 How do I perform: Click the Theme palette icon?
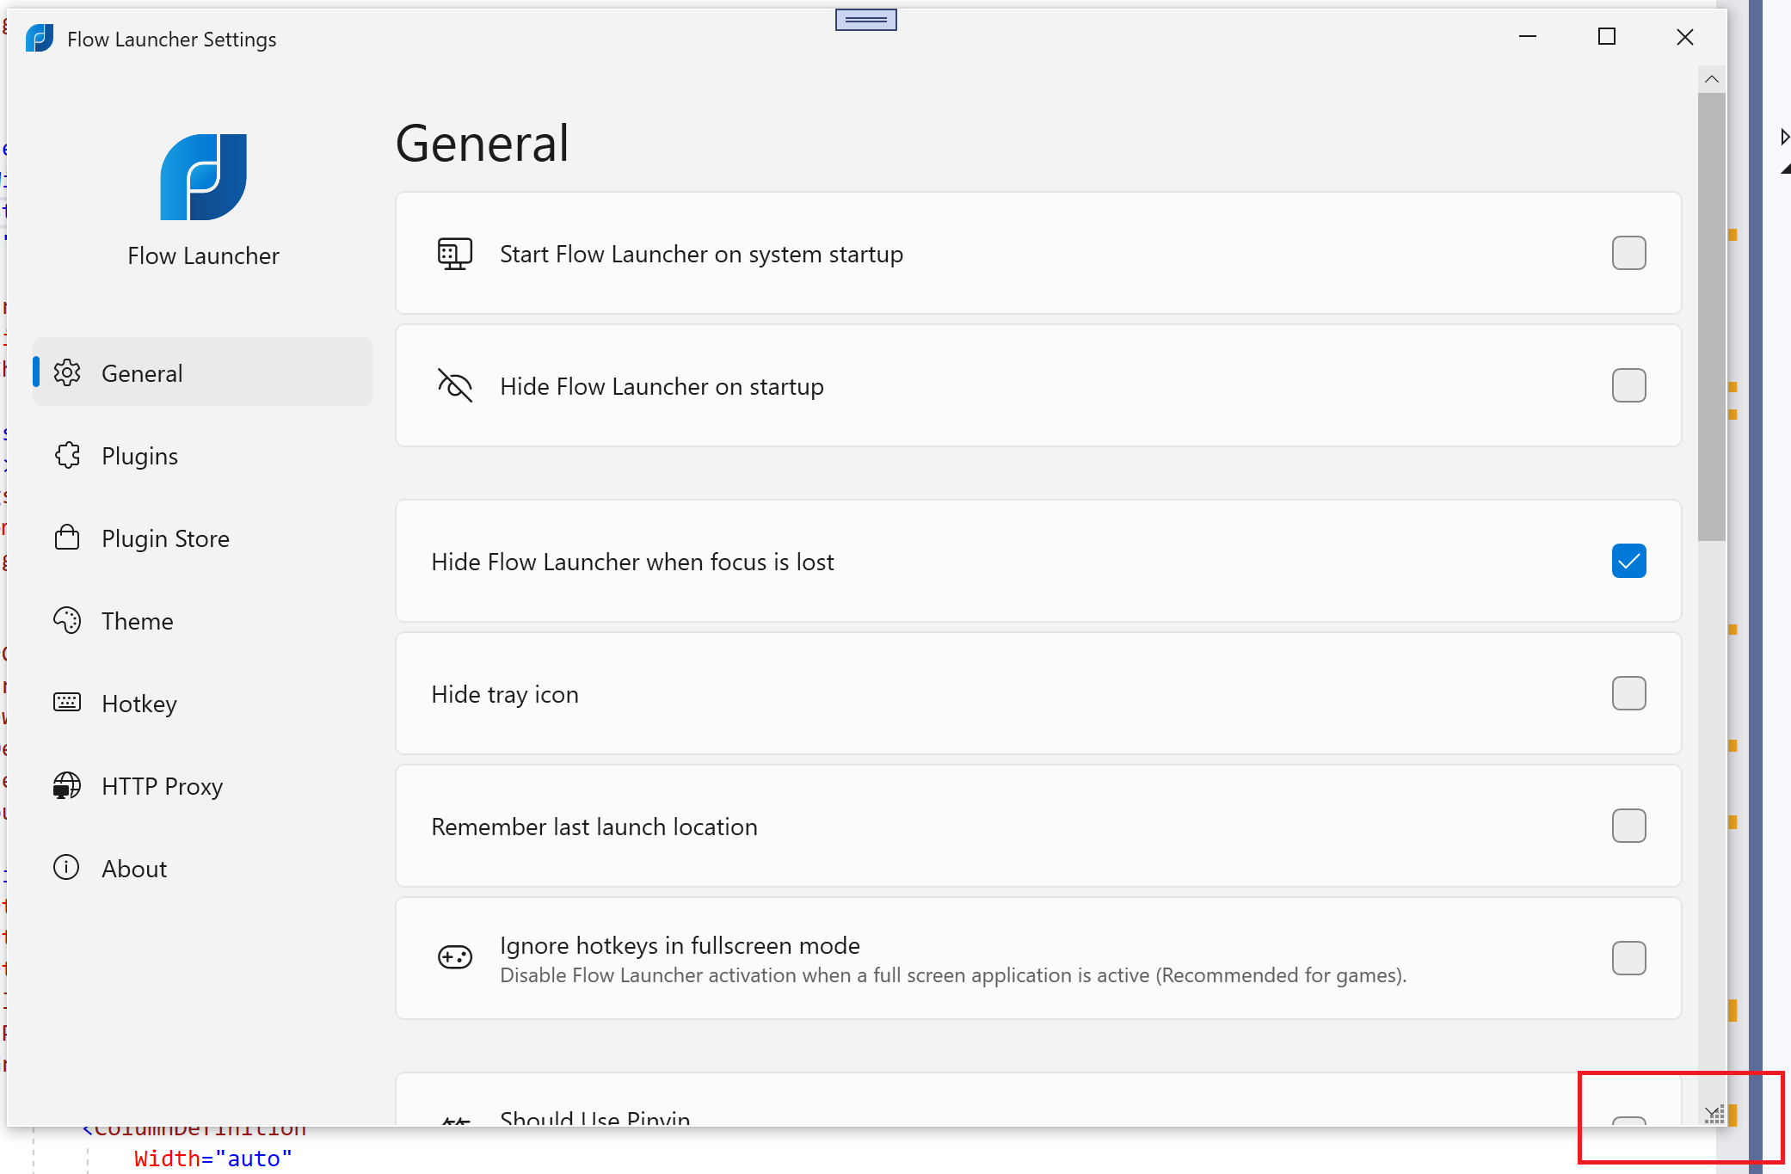[x=67, y=620]
